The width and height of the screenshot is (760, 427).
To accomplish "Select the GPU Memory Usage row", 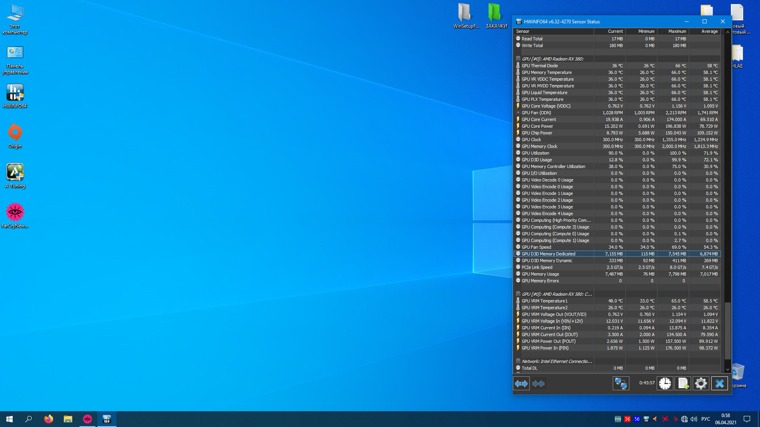I will coord(540,274).
